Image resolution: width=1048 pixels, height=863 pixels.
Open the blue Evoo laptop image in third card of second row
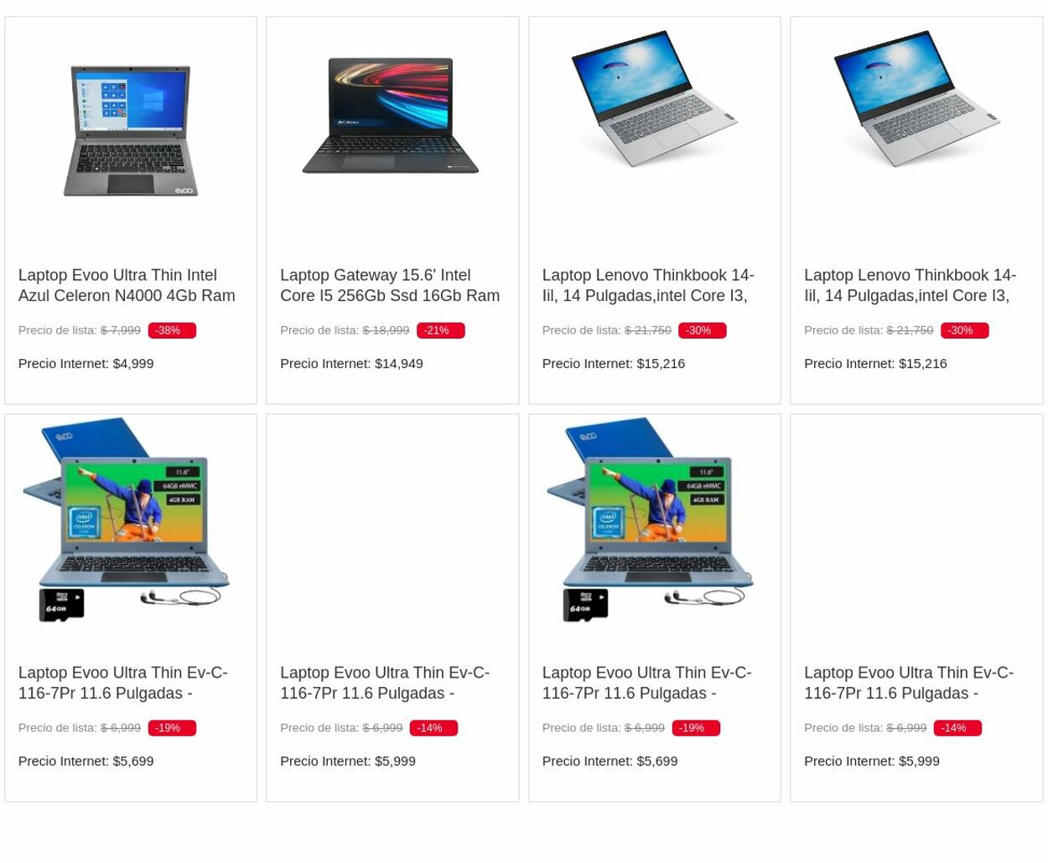[x=651, y=520]
